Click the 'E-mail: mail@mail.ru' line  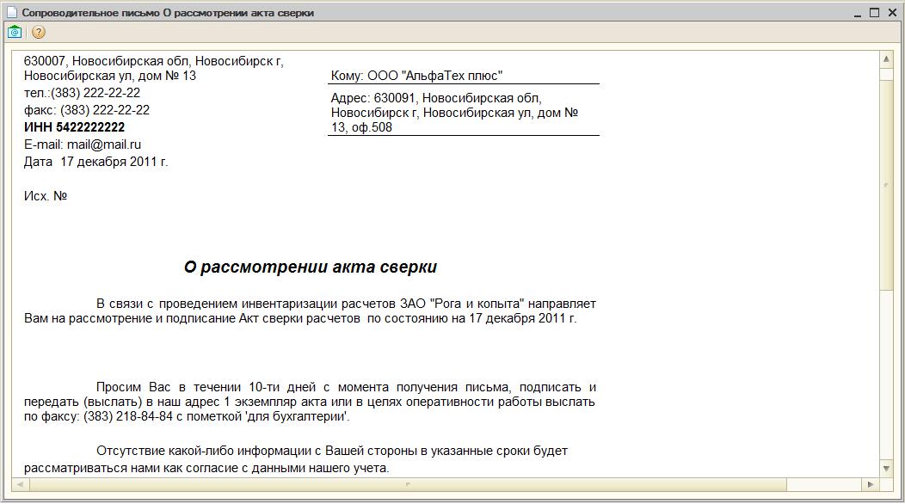point(83,144)
